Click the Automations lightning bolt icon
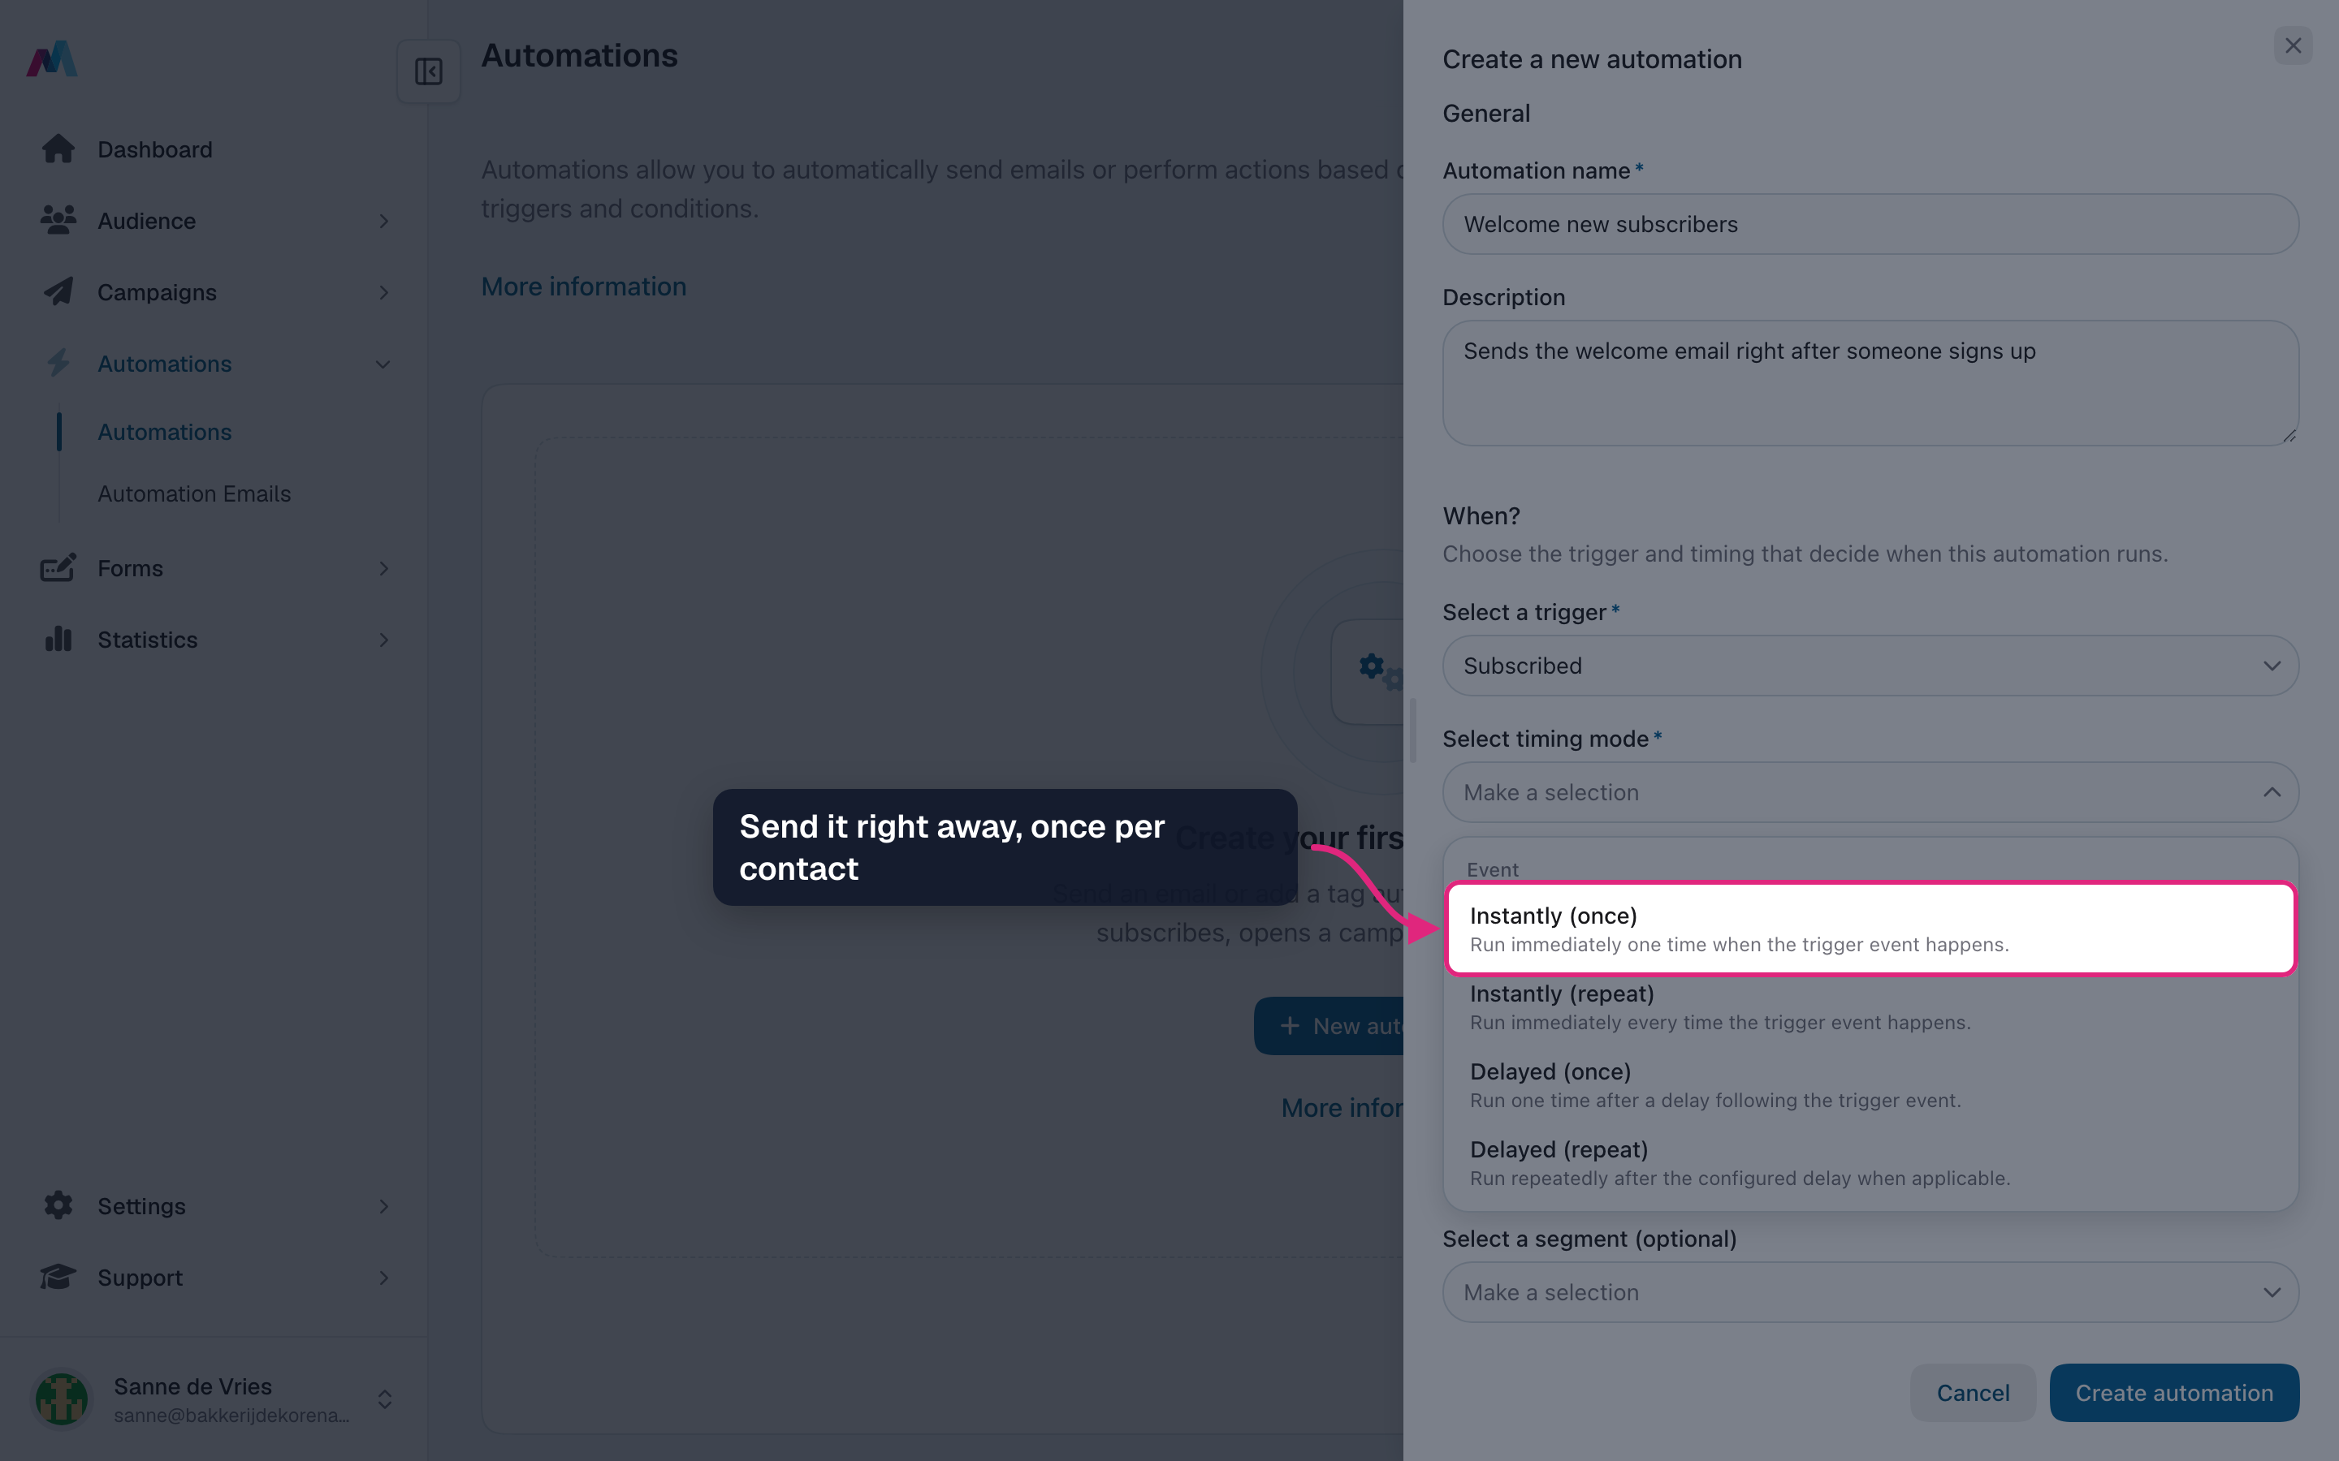2339x1461 pixels. pos(58,364)
